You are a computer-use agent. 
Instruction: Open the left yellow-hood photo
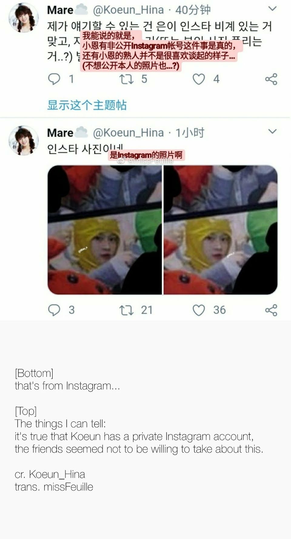click(x=105, y=230)
